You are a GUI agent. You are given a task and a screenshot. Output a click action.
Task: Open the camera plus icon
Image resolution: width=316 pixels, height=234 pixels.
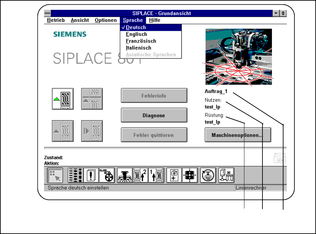click(x=174, y=175)
